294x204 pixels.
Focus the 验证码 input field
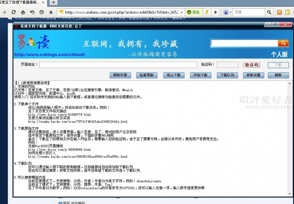227,65
